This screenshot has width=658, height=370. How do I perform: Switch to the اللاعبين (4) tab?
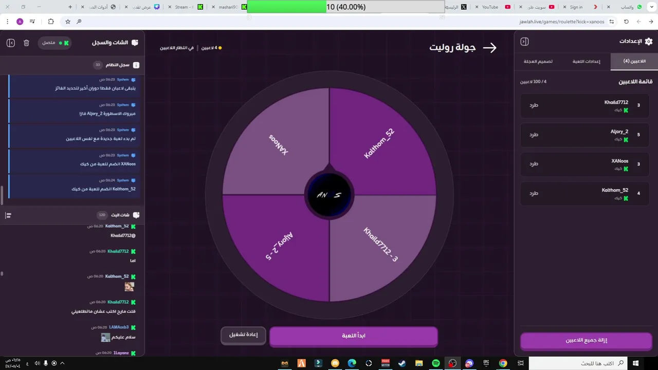click(634, 61)
